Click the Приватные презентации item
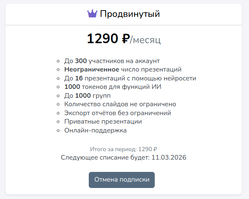 pos(103,122)
